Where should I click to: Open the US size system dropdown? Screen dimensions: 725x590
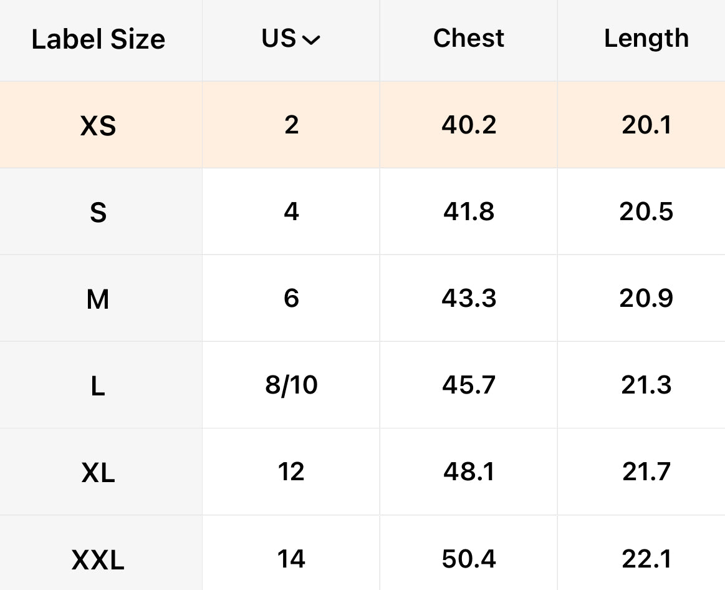point(291,39)
